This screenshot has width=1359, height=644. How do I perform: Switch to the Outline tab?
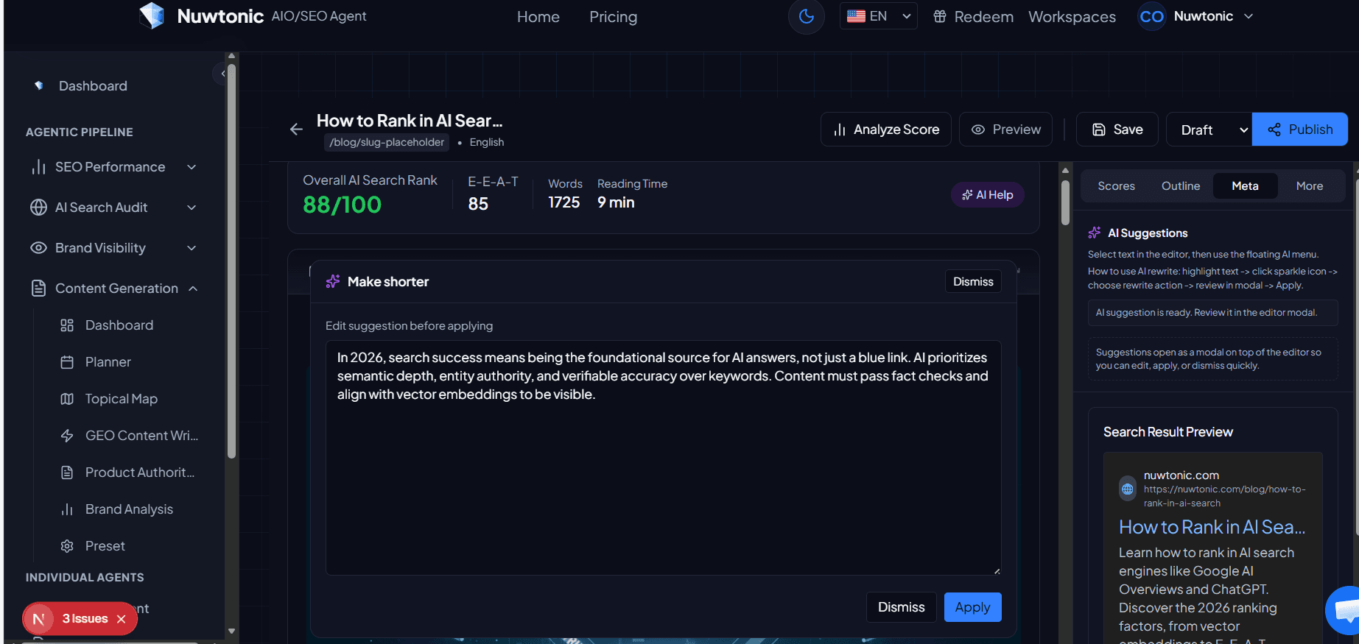tap(1180, 186)
